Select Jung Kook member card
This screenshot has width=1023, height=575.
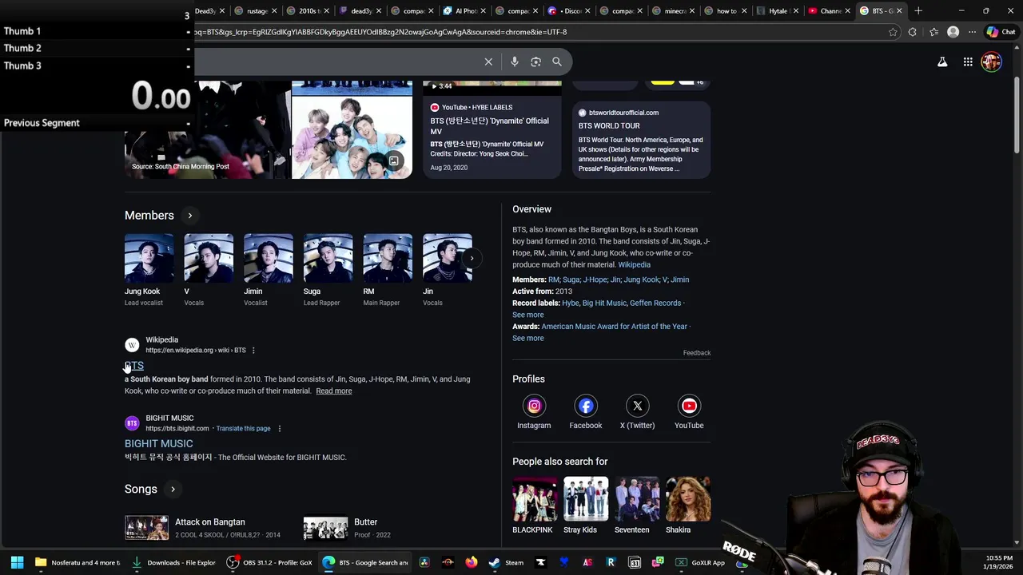click(149, 270)
